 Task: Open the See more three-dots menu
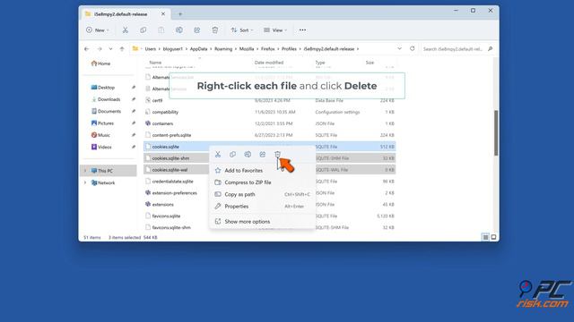pos(302,30)
